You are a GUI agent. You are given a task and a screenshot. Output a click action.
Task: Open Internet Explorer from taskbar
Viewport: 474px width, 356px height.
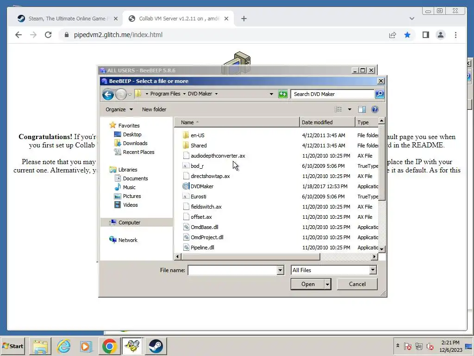click(63, 346)
